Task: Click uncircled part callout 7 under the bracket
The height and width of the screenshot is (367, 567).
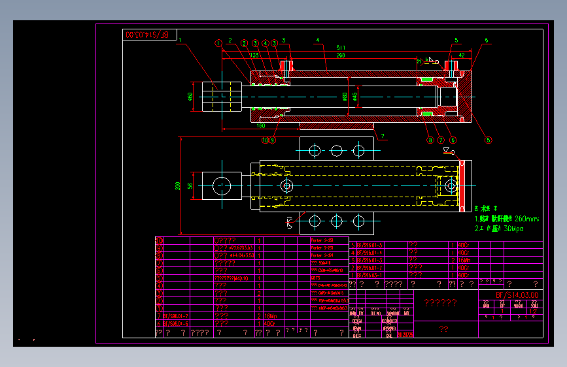Action: (x=382, y=136)
